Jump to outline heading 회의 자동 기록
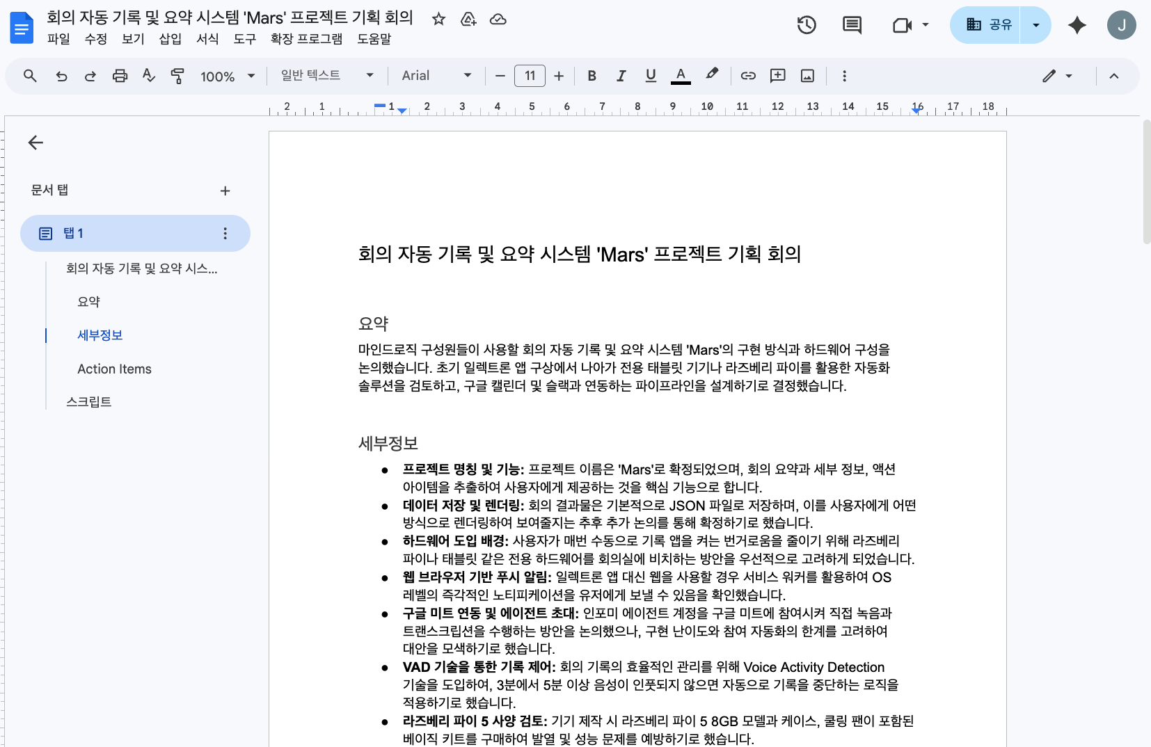The width and height of the screenshot is (1151, 747). [142, 268]
